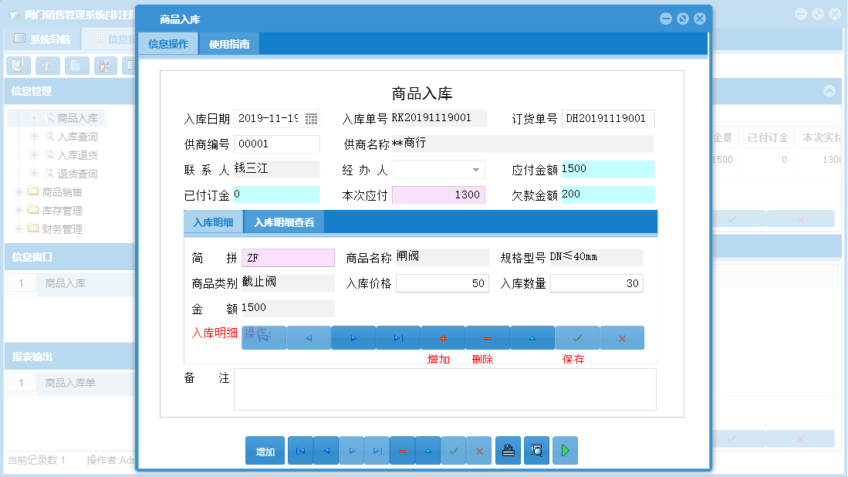Open the print preview icon near bottom
Viewport: 848px width, 477px height.
point(537,450)
